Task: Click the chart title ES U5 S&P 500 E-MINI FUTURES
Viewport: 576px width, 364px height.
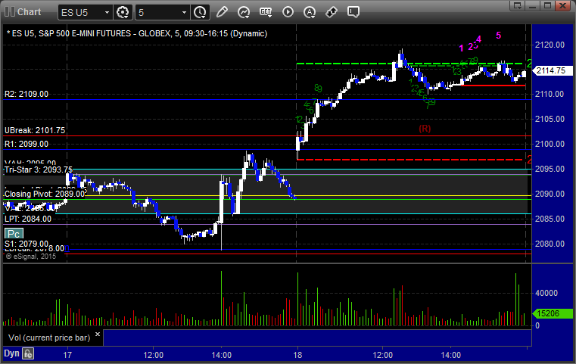Action: 137,33
